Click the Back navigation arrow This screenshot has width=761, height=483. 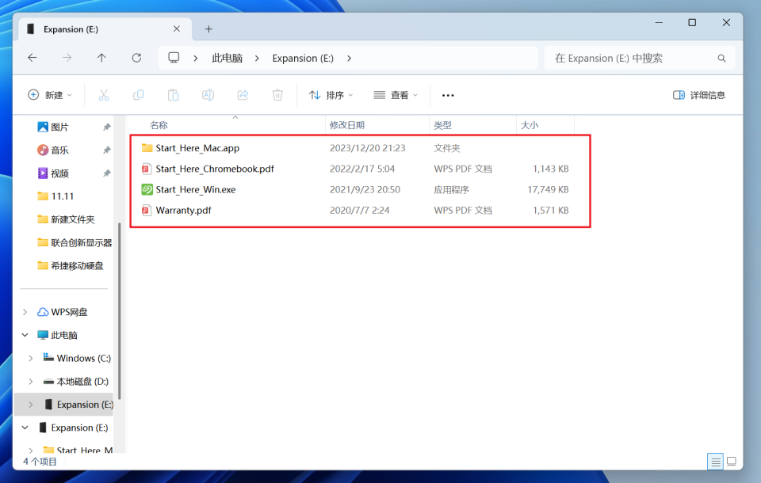point(33,58)
